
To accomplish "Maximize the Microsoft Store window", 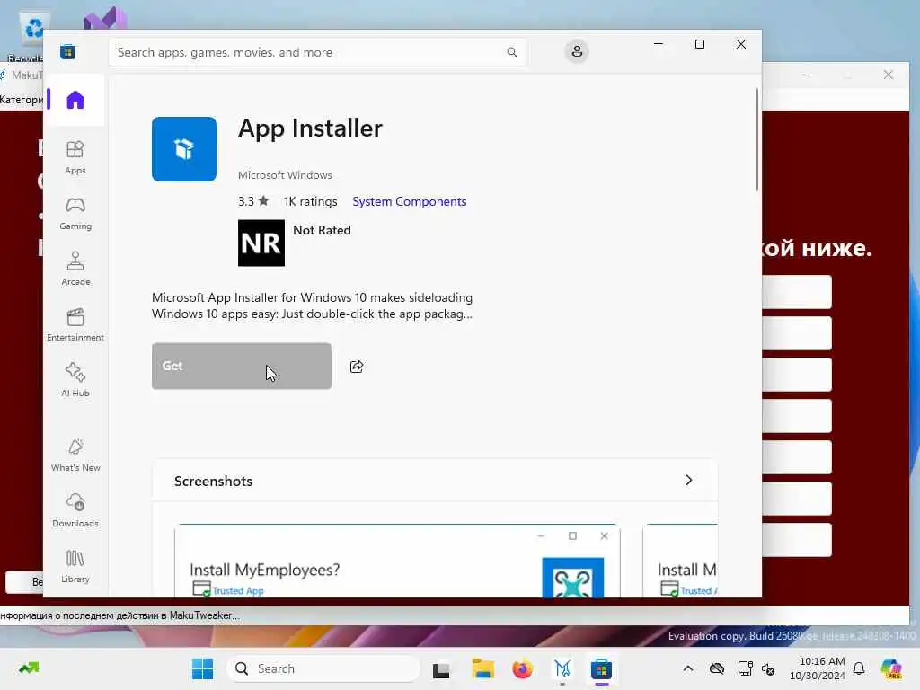I will 699,45.
